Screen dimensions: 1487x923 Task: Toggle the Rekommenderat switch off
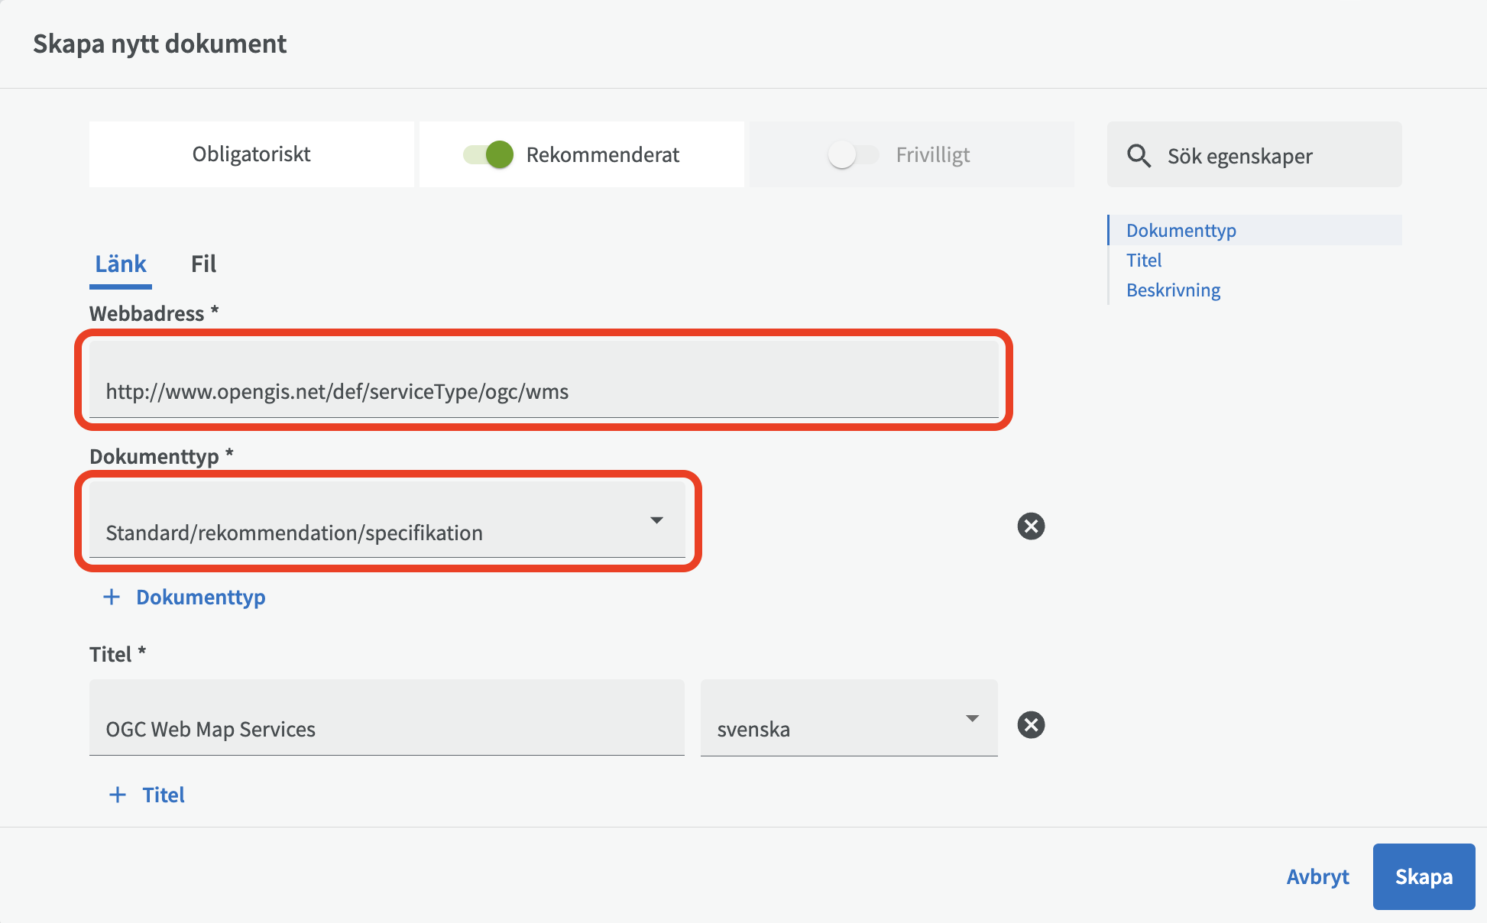pos(489,154)
